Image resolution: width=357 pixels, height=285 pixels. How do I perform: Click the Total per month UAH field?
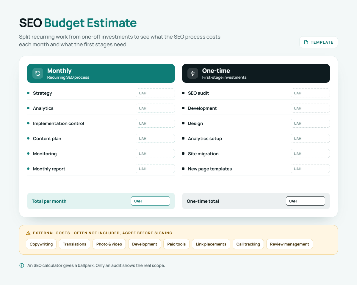coord(151,201)
